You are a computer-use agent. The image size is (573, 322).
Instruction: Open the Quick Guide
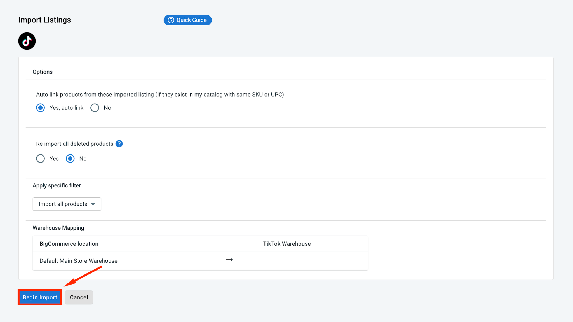[x=188, y=20]
